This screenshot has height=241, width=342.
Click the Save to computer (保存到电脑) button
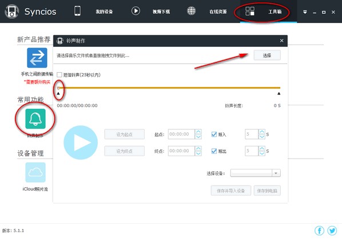[267, 191]
